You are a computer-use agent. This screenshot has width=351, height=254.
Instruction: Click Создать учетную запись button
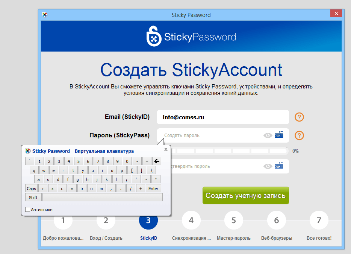[245, 195]
